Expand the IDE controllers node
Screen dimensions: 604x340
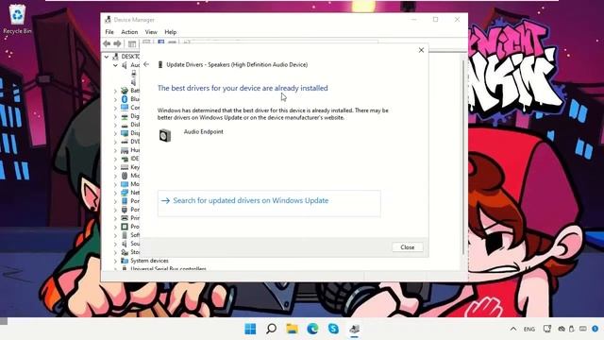(x=115, y=159)
